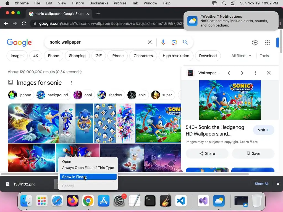Click the horizontal page scrollbar
This screenshot has width=283, height=212.
pyautogui.click(x=125, y=174)
